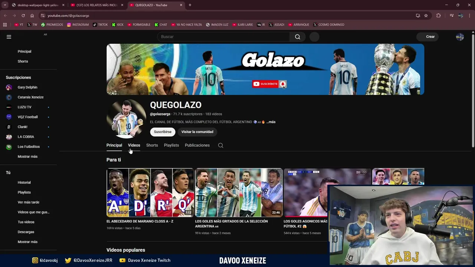475x267 pixels.
Task: Search within channel using magnifier icon
Action: [x=220, y=145]
